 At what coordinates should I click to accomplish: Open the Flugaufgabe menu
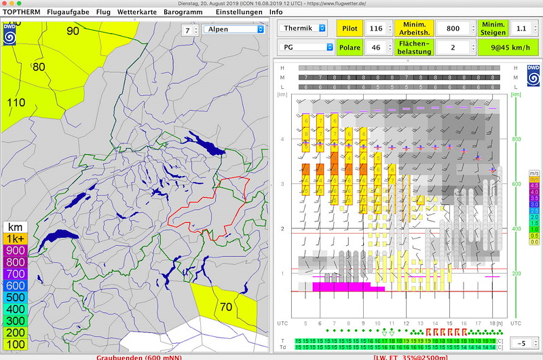pyautogui.click(x=69, y=12)
